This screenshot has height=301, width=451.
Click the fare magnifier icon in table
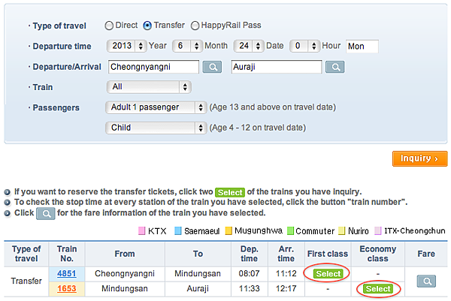coord(426,281)
